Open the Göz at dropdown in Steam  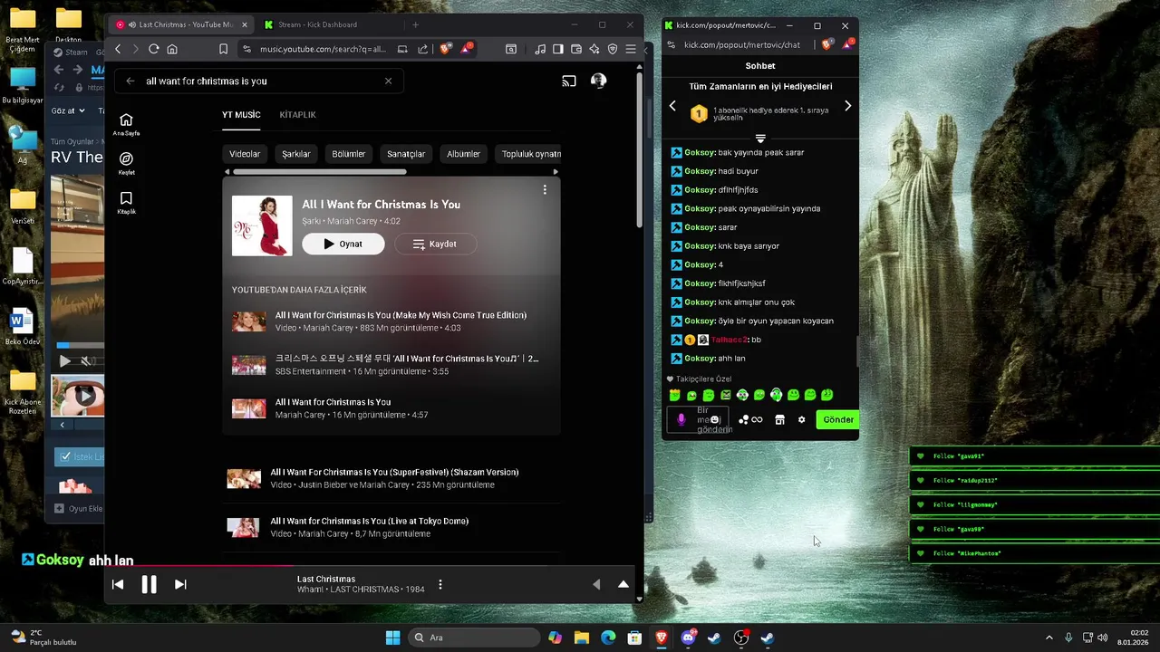click(x=68, y=110)
